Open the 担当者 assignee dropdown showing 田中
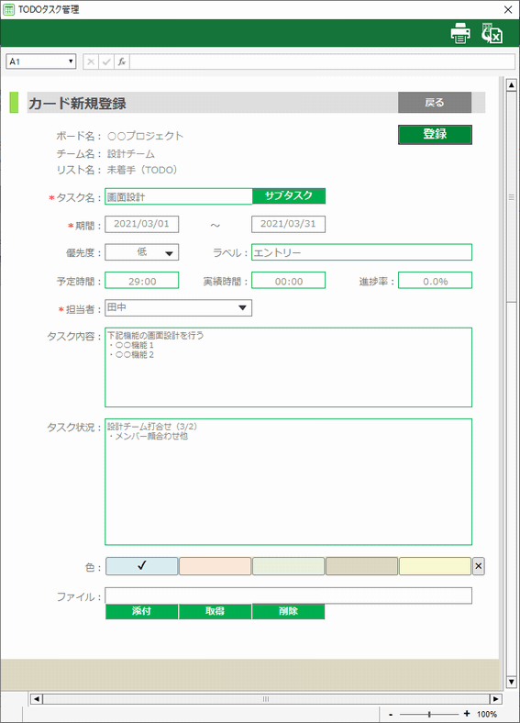Screen dimensions: 520x723 pyautogui.click(x=242, y=308)
